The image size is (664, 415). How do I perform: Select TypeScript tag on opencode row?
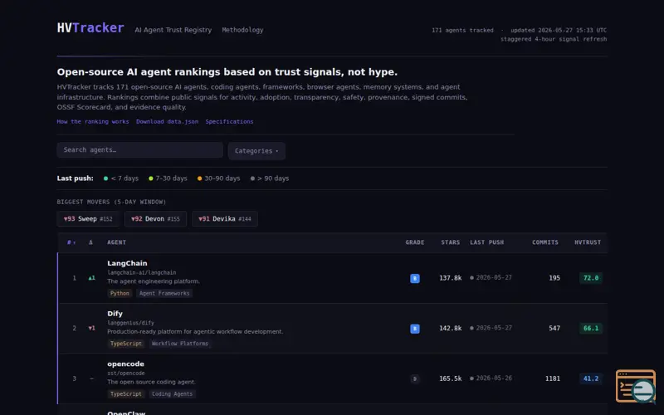point(126,394)
